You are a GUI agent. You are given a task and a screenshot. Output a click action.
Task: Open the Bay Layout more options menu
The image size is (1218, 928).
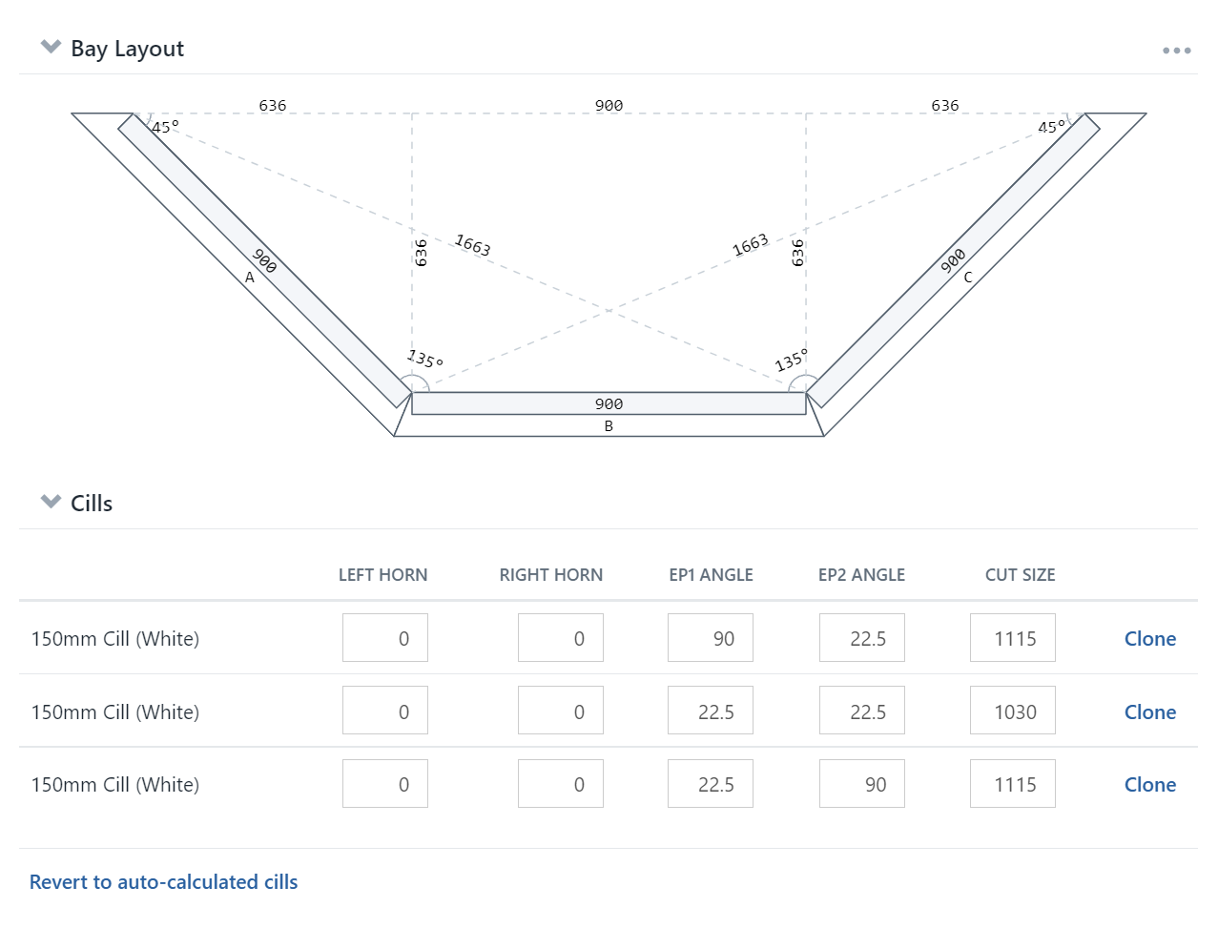(x=1176, y=51)
